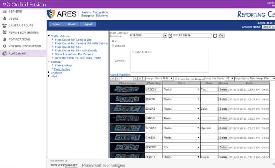Screen dimensions: 275x168
Task: Delete the CXKE18 plate row
Action: coord(223,138)
